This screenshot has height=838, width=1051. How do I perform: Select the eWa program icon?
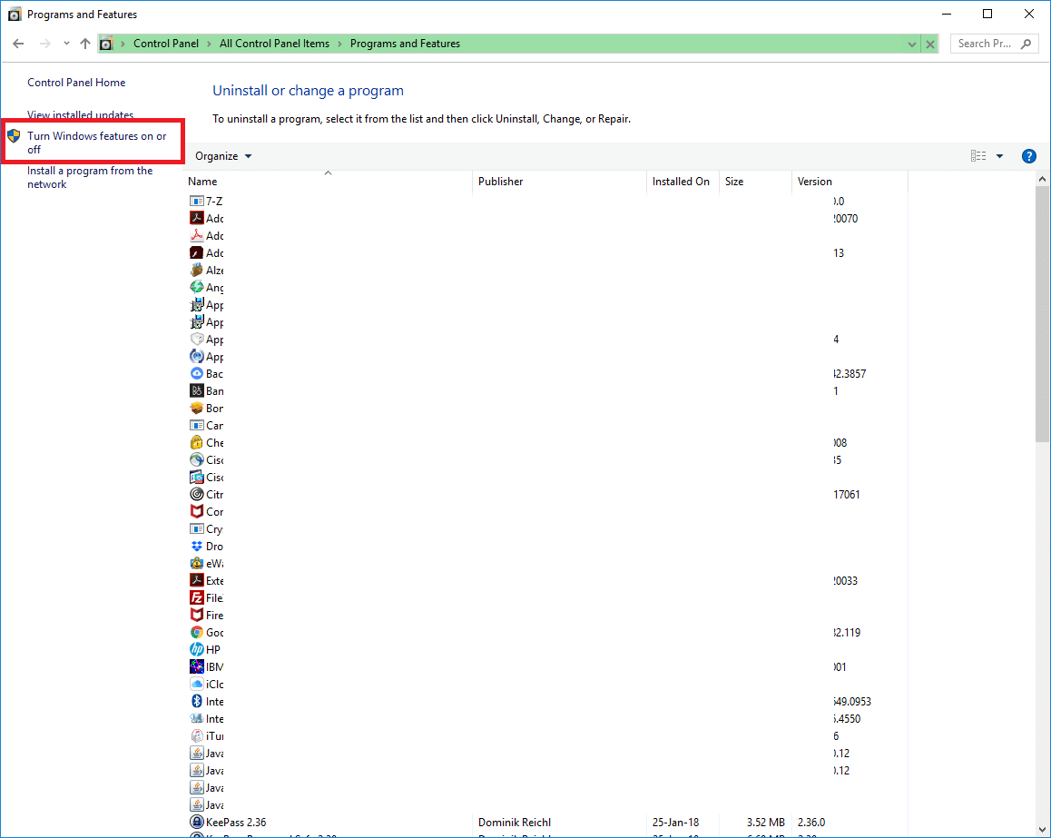tap(196, 563)
